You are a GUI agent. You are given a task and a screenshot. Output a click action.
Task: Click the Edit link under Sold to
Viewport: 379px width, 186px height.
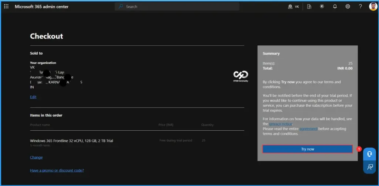[33, 97]
